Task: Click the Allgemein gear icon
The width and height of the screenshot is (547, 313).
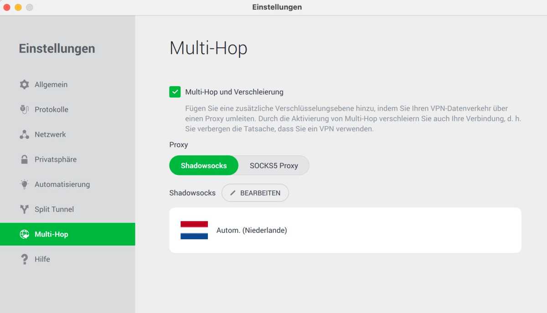Action: [24, 85]
